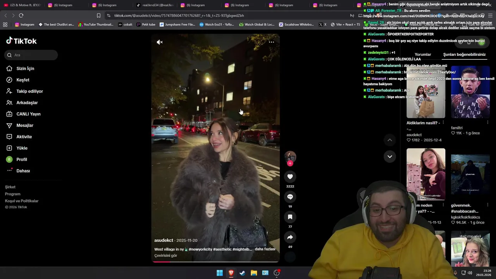Click network icon in system tray
The width and height of the screenshot is (496, 279).
tap(463, 273)
